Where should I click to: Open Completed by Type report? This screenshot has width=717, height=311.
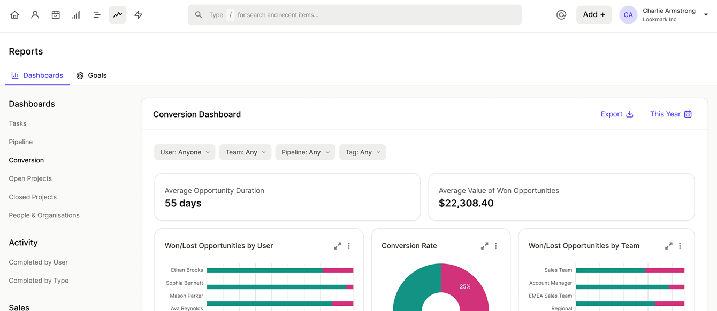(39, 281)
